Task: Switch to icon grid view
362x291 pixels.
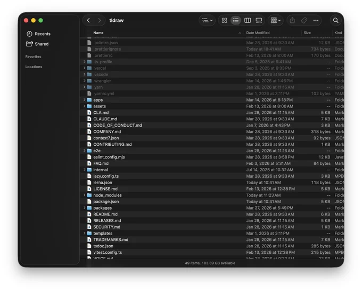Action: pyautogui.click(x=224, y=20)
